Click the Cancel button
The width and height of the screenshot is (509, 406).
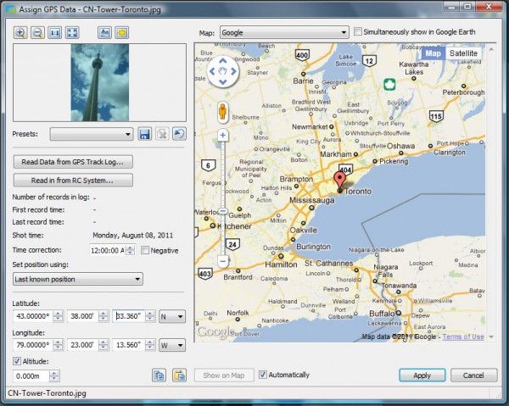coord(473,375)
